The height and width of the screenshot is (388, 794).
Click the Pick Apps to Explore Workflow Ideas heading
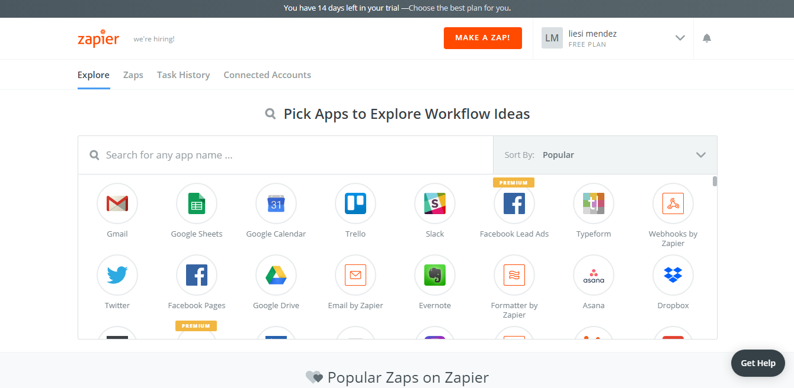pyautogui.click(x=406, y=114)
